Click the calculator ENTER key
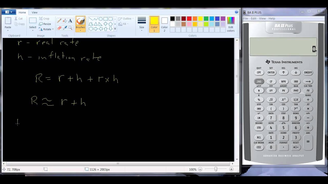The height and width of the screenshot is (184, 328). 271,73
